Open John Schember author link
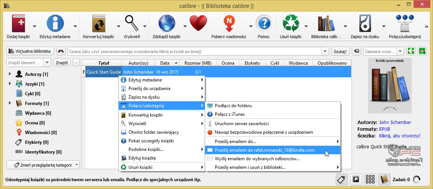This screenshot has height=189, width=433. (x=395, y=122)
